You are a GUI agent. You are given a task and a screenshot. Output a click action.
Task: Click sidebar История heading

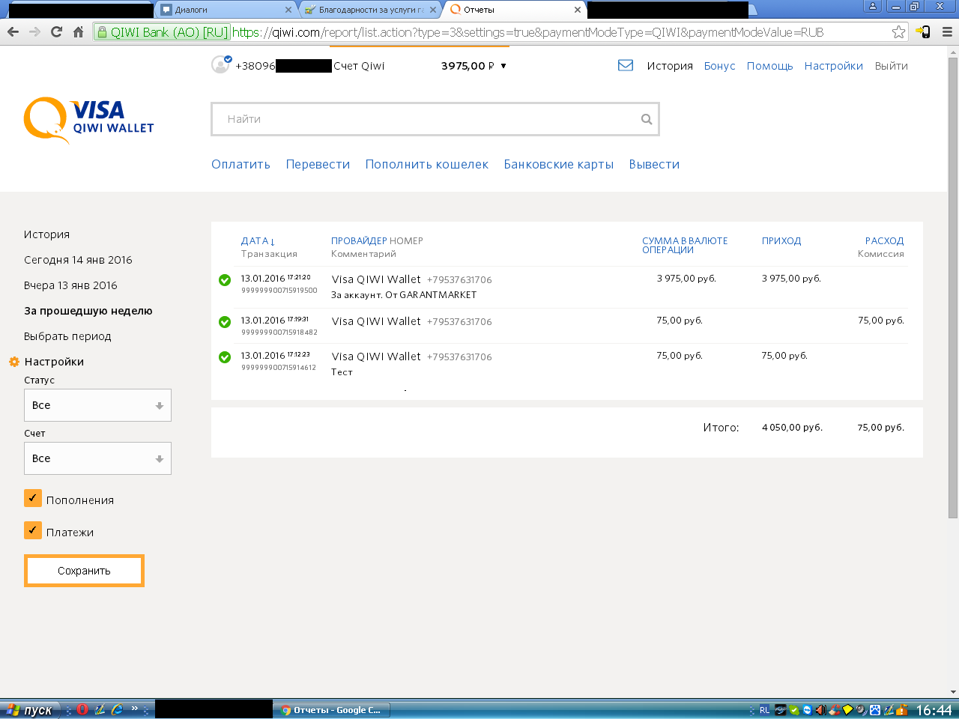point(46,234)
